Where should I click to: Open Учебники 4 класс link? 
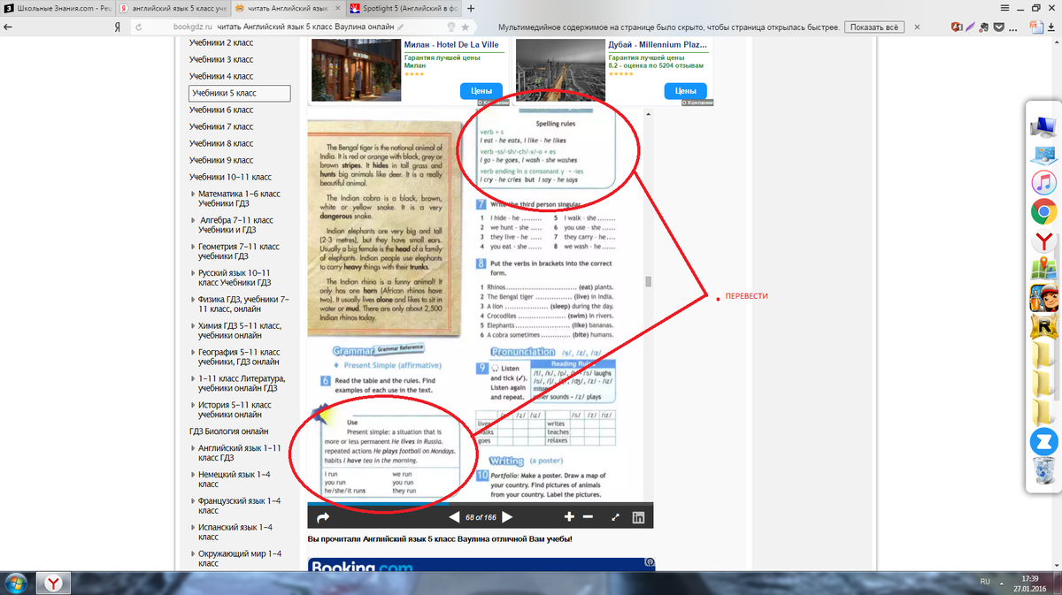tap(221, 76)
